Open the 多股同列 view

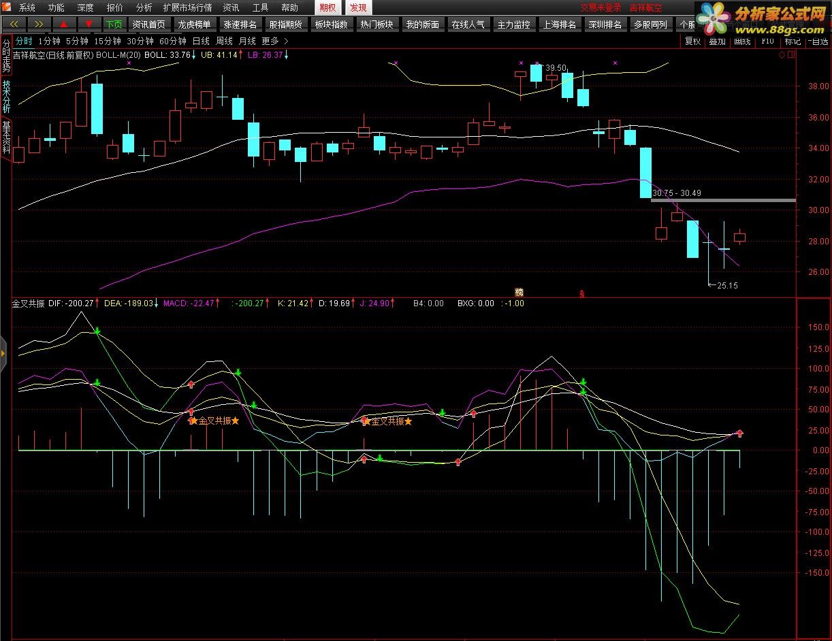point(650,24)
